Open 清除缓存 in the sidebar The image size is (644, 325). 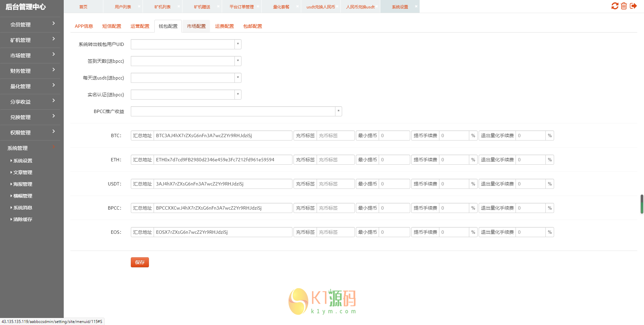pyautogui.click(x=23, y=219)
